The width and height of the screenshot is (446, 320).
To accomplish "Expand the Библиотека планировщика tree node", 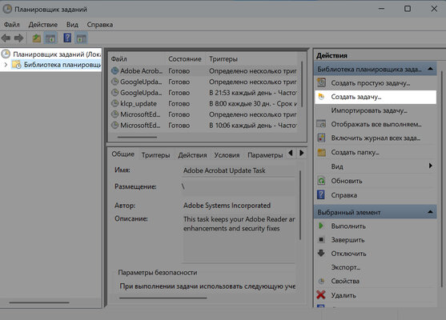I will coord(6,65).
